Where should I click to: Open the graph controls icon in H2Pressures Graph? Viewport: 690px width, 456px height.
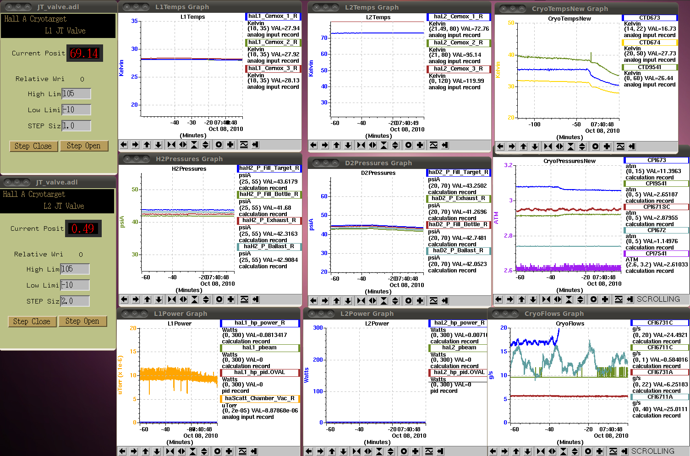[244, 299]
